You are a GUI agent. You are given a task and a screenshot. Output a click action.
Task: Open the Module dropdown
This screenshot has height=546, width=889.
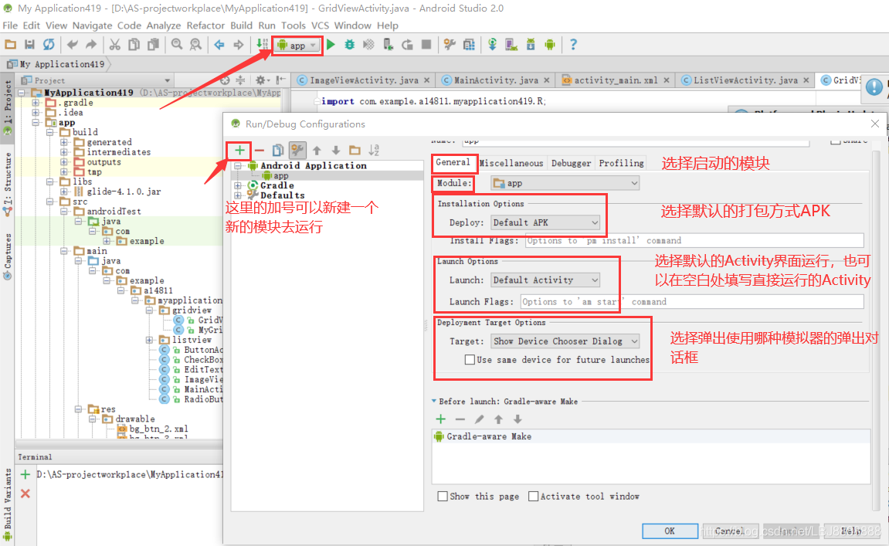565,183
